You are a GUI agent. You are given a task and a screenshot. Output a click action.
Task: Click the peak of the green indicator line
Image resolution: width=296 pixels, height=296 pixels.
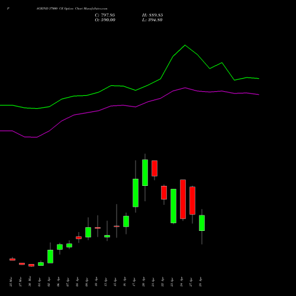185,45
